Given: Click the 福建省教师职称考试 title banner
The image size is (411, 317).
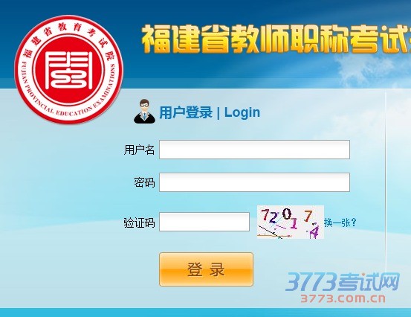Looking at the screenshot, I should [276, 39].
